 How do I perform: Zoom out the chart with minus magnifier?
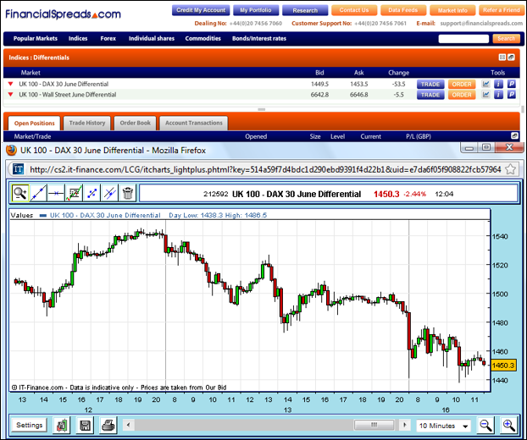(x=485, y=426)
